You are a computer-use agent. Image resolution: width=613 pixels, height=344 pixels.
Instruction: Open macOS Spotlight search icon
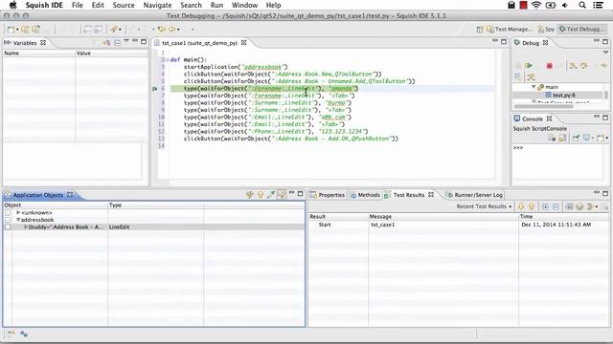point(582,5)
